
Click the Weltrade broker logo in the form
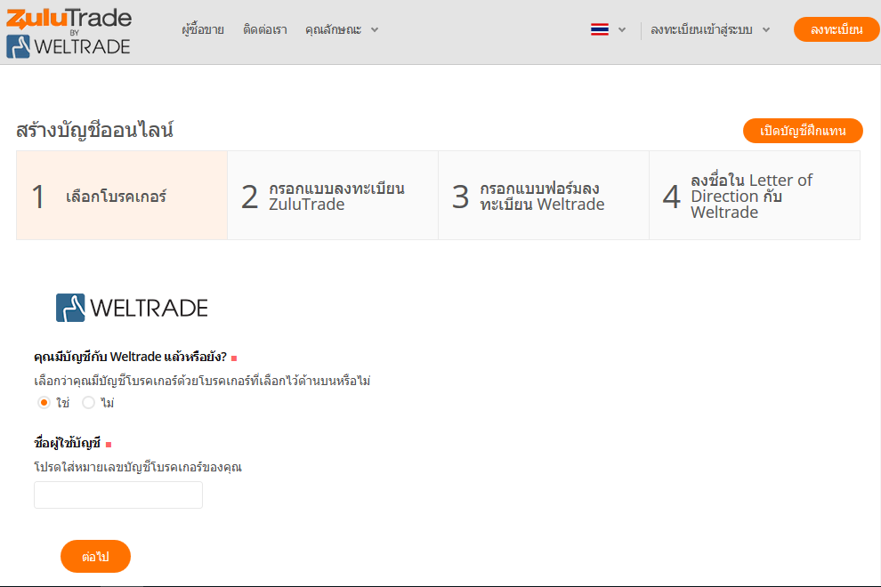point(132,307)
